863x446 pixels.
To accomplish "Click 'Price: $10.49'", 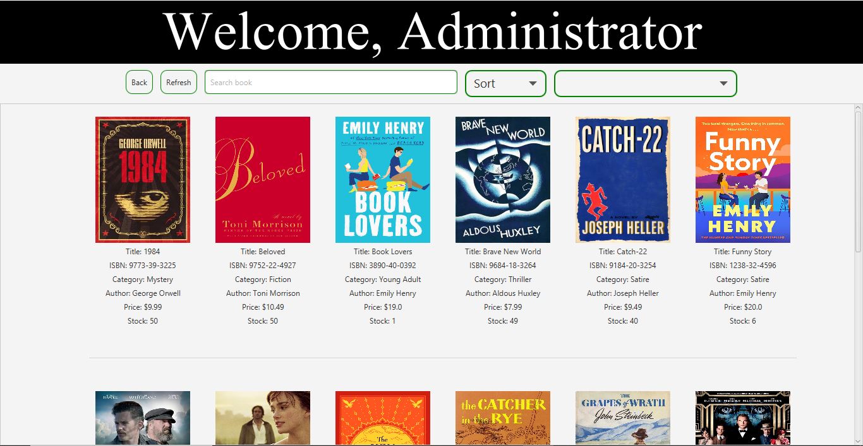I will [263, 307].
